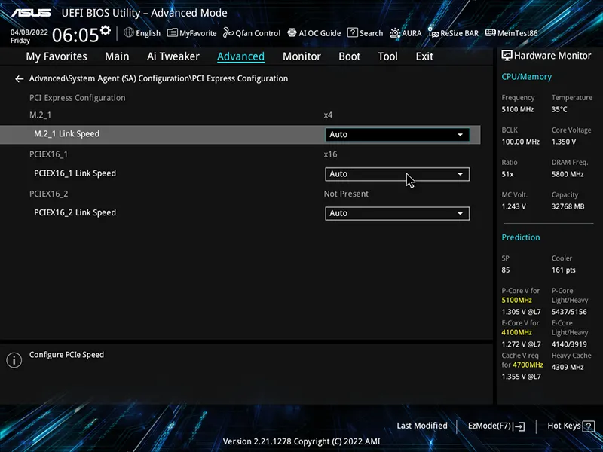603x452 pixels.
Task: Go to the Boot tab
Action: click(349, 56)
